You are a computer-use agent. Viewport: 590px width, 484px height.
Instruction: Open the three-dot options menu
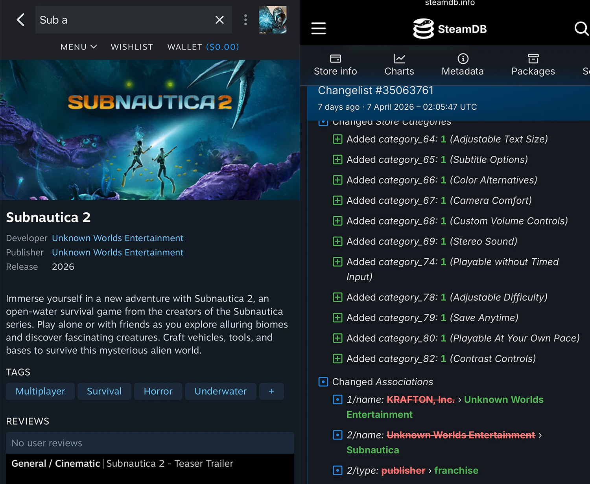[245, 20]
